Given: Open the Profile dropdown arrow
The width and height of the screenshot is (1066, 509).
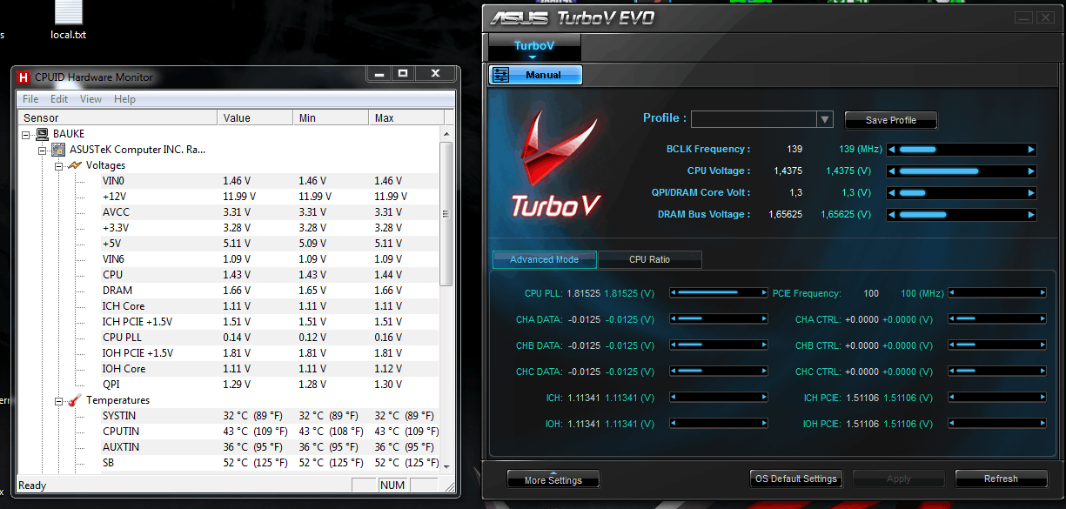Looking at the screenshot, I should tap(825, 119).
